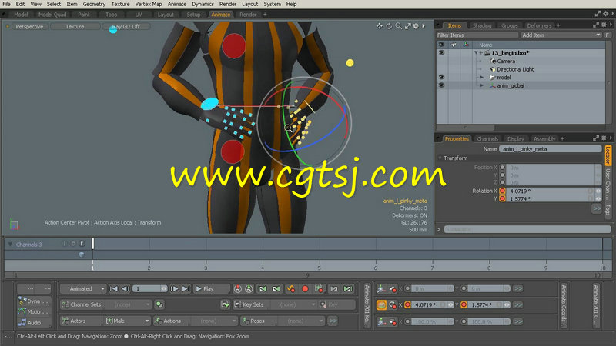Step to the previous frame
Image resolution: width=616 pixels, height=346 pixels.
(x=126, y=289)
